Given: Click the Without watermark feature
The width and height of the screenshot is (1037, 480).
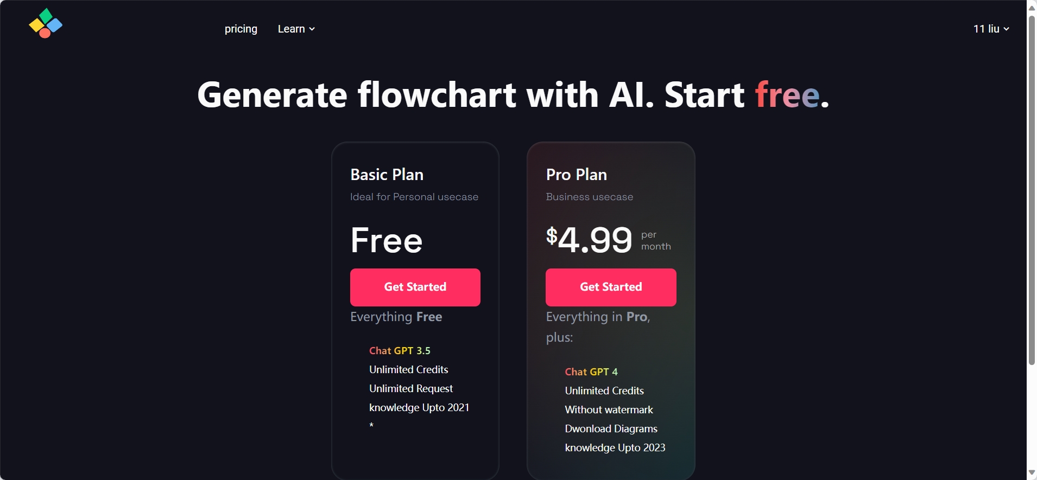Looking at the screenshot, I should pos(609,410).
